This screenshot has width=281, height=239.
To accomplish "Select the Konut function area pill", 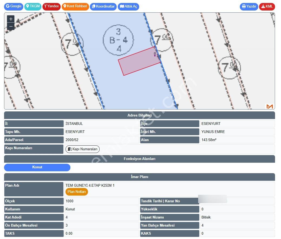I will pyautogui.click(x=37, y=167).
